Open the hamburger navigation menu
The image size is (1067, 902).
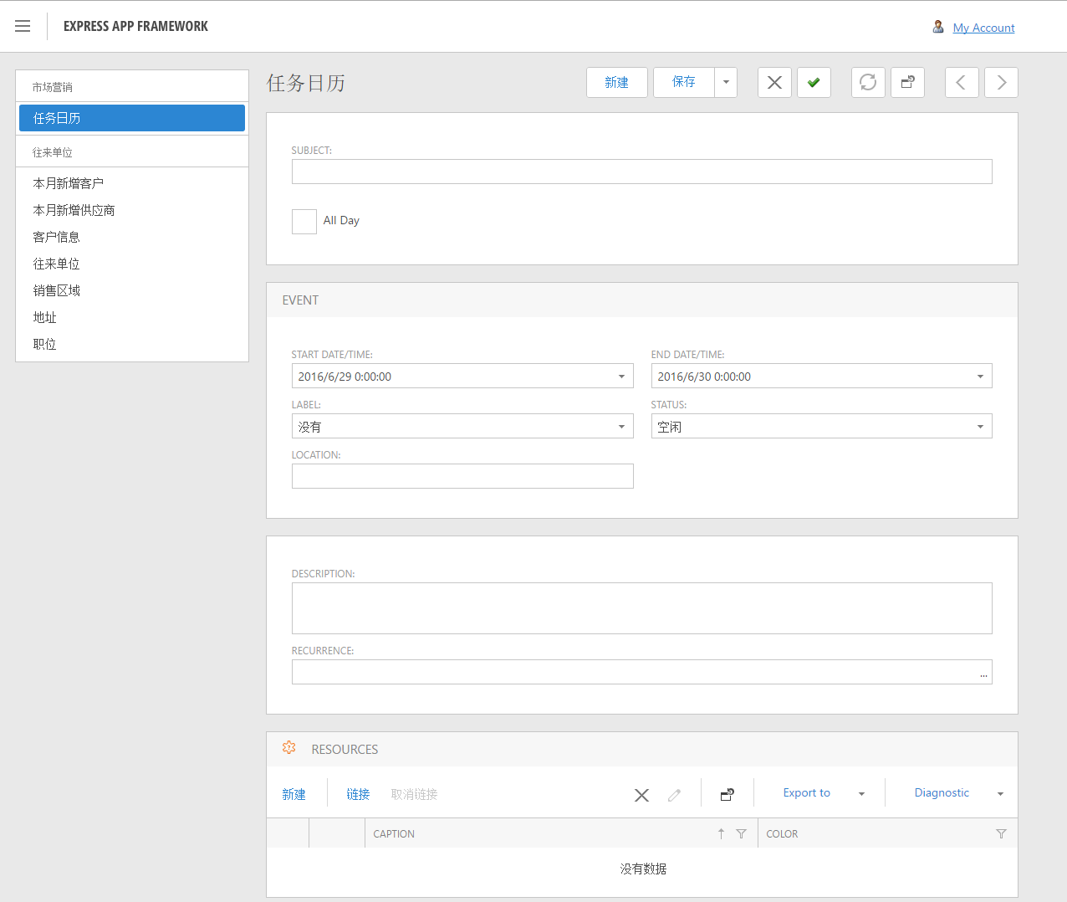(x=23, y=26)
